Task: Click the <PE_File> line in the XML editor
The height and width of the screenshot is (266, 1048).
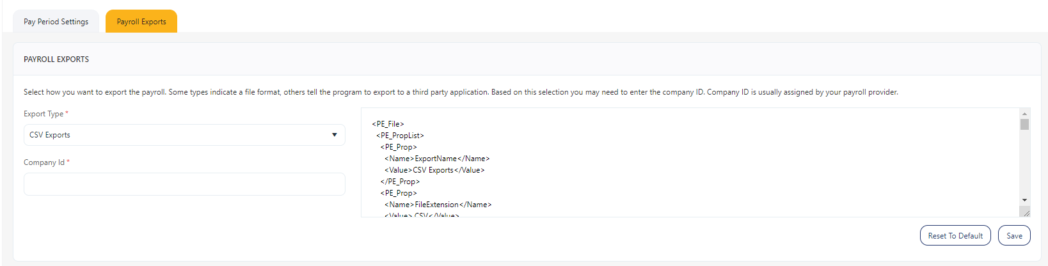Action: pos(388,124)
